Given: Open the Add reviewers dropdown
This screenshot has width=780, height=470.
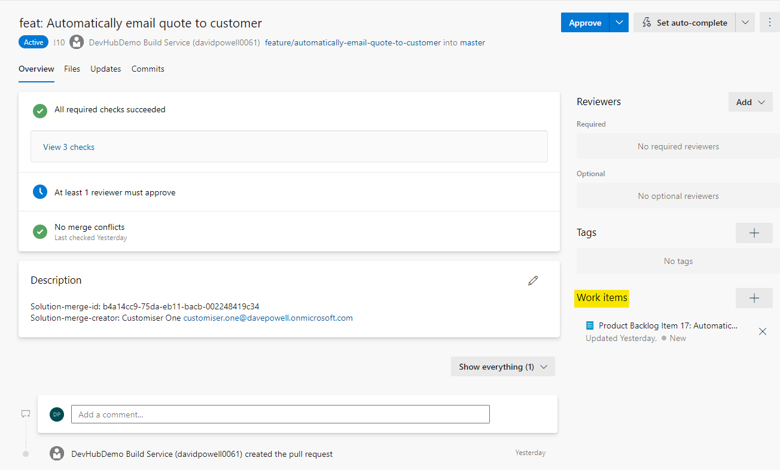Looking at the screenshot, I should click(751, 102).
